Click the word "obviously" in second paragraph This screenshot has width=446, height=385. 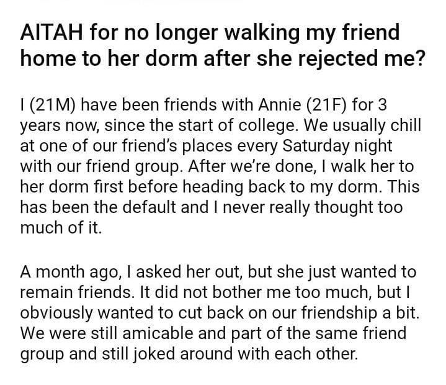pos(55,312)
